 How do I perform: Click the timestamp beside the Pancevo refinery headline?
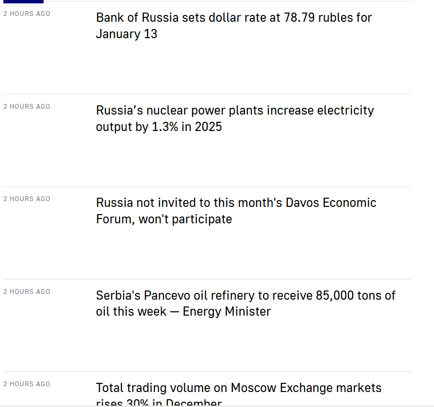click(27, 291)
